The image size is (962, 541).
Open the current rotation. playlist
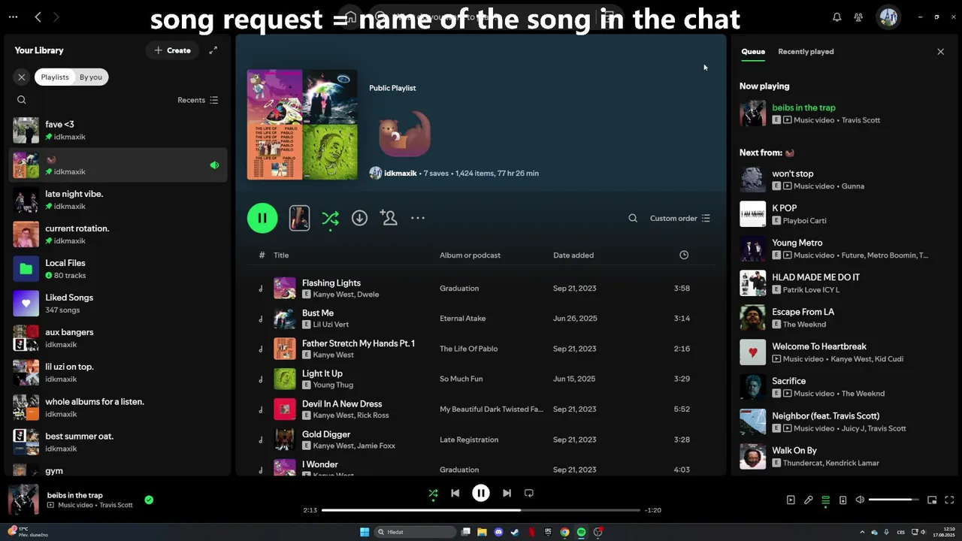pos(118,234)
